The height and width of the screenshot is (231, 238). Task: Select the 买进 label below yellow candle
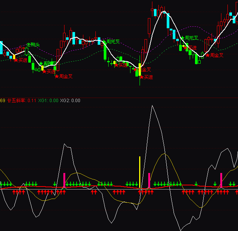[x=147, y=77]
